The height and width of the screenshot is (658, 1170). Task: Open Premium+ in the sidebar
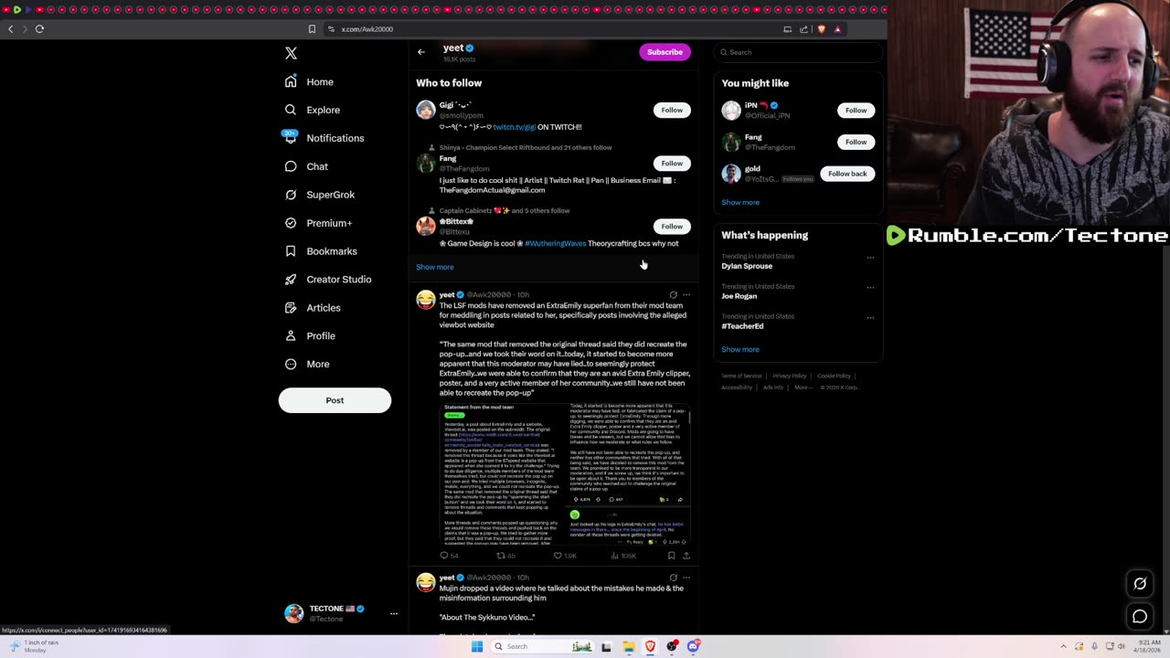click(318, 223)
